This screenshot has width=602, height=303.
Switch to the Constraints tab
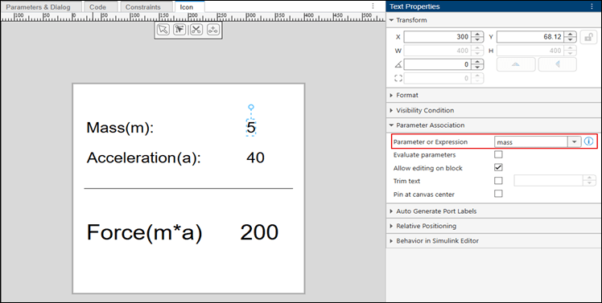click(142, 7)
